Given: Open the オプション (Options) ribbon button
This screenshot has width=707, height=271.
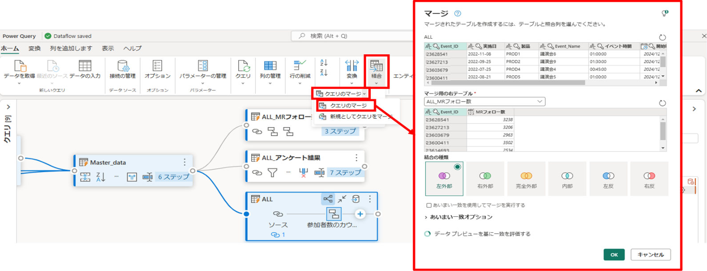Looking at the screenshot, I should 157,70.
